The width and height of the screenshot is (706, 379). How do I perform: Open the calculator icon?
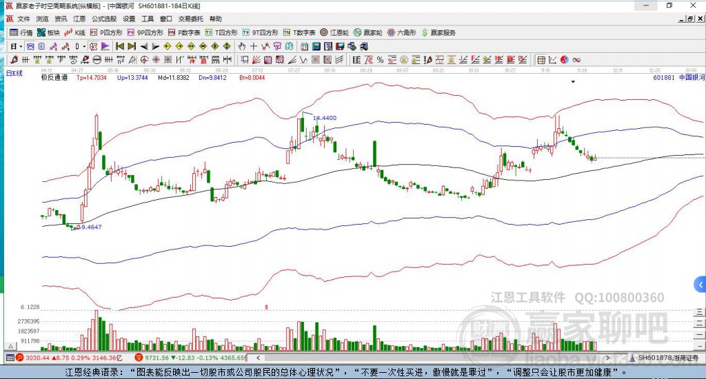pyautogui.click(x=316, y=46)
